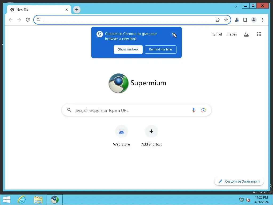
Task: Open the share this page icon
Action: [x=218, y=20]
